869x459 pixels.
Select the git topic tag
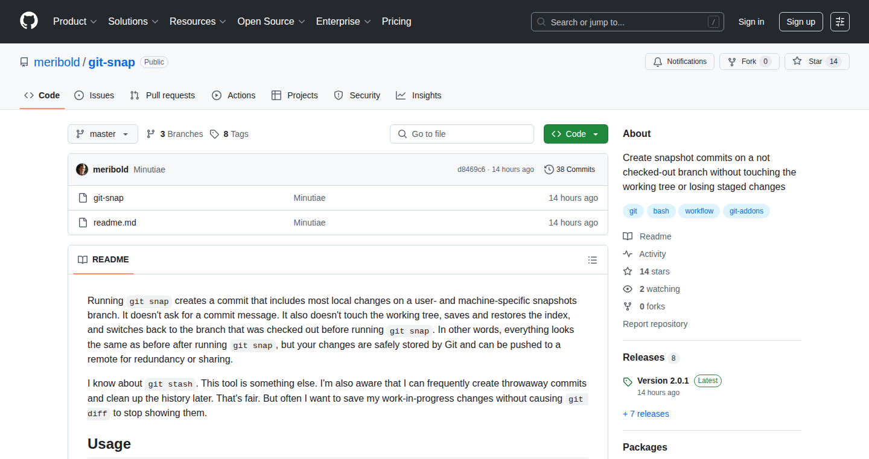(633, 211)
